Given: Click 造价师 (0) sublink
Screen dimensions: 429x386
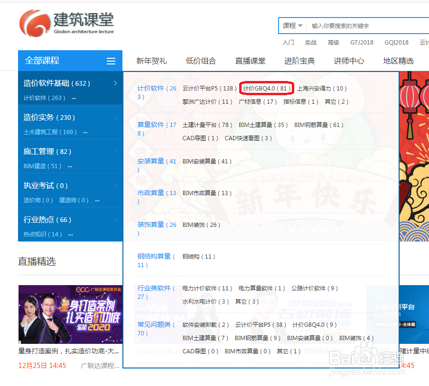Looking at the screenshot, I should pos(38,200).
